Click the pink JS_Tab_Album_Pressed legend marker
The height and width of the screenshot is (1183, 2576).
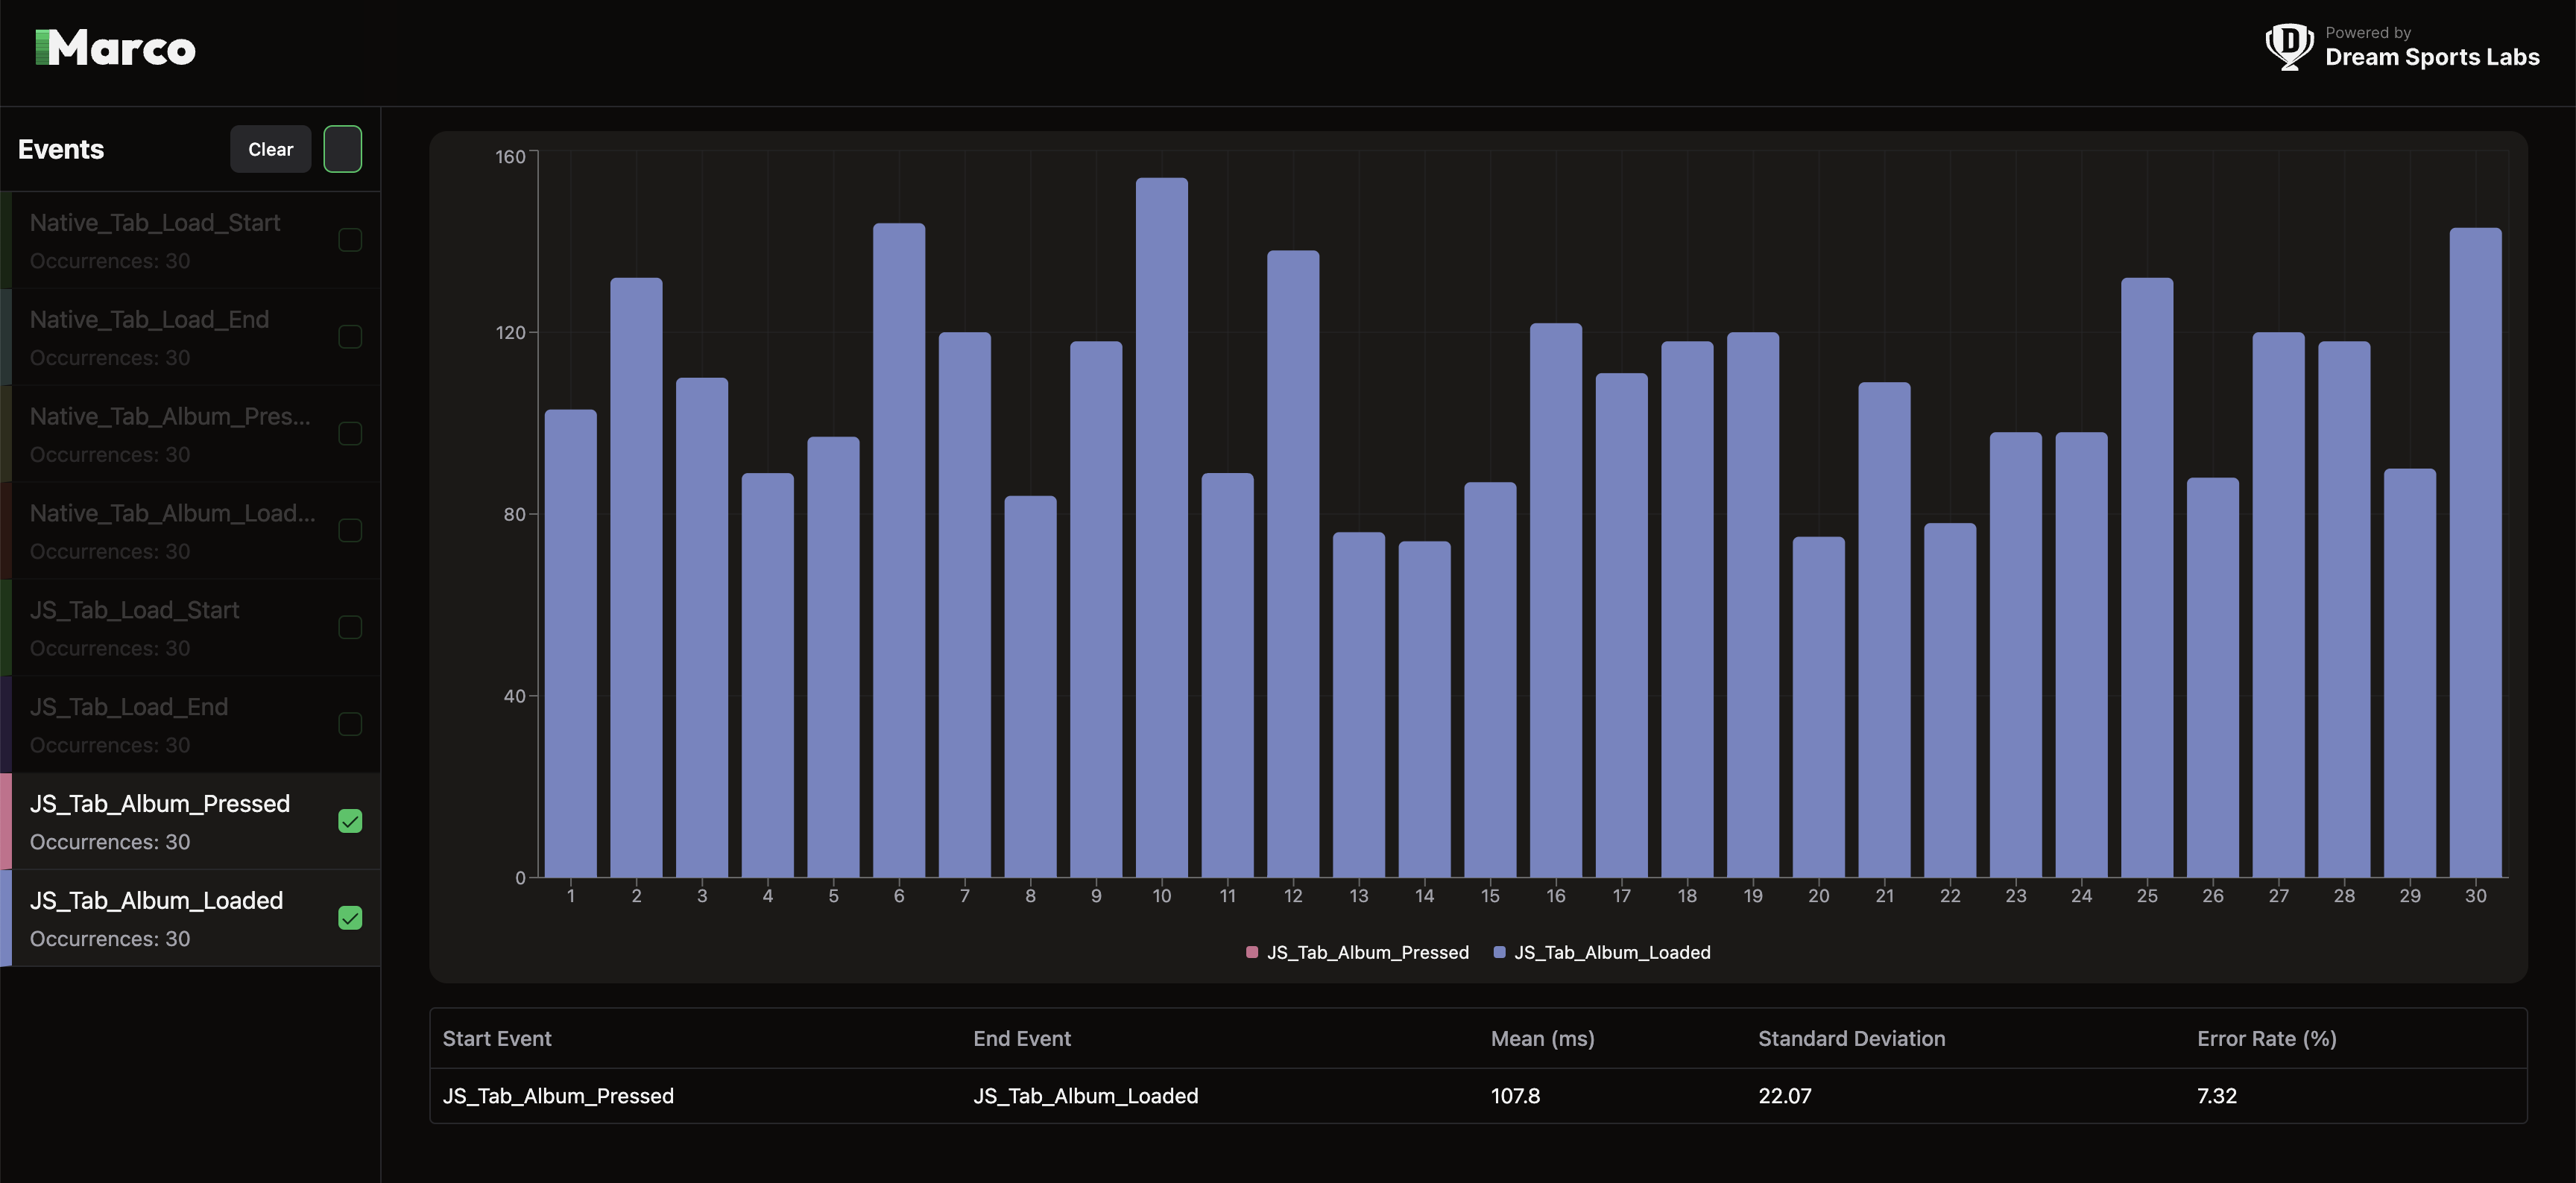coord(1251,952)
